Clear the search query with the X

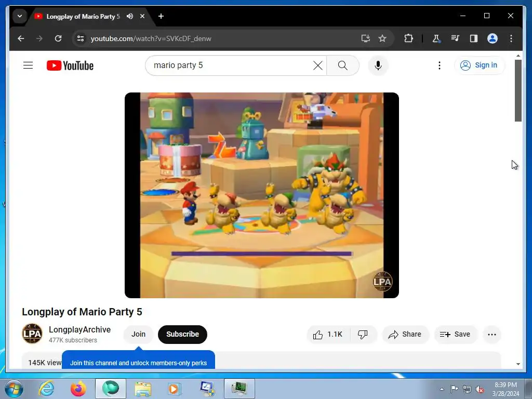[x=318, y=65]
